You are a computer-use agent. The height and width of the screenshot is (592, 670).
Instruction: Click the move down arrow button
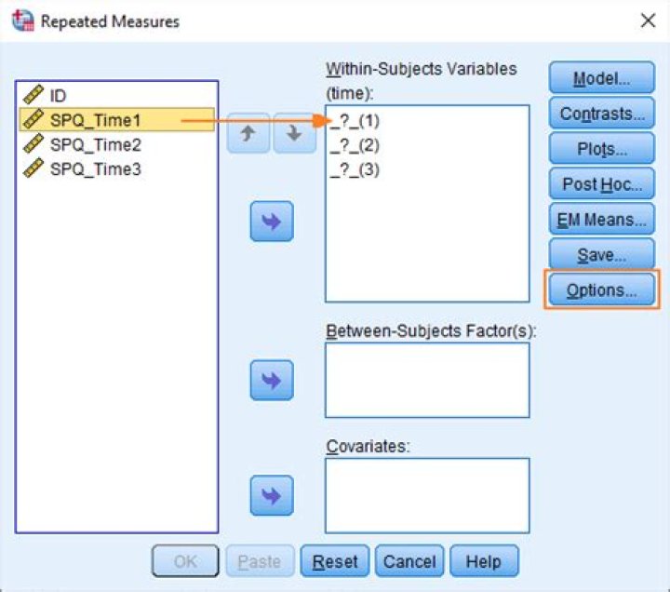[x=294, y=133]
